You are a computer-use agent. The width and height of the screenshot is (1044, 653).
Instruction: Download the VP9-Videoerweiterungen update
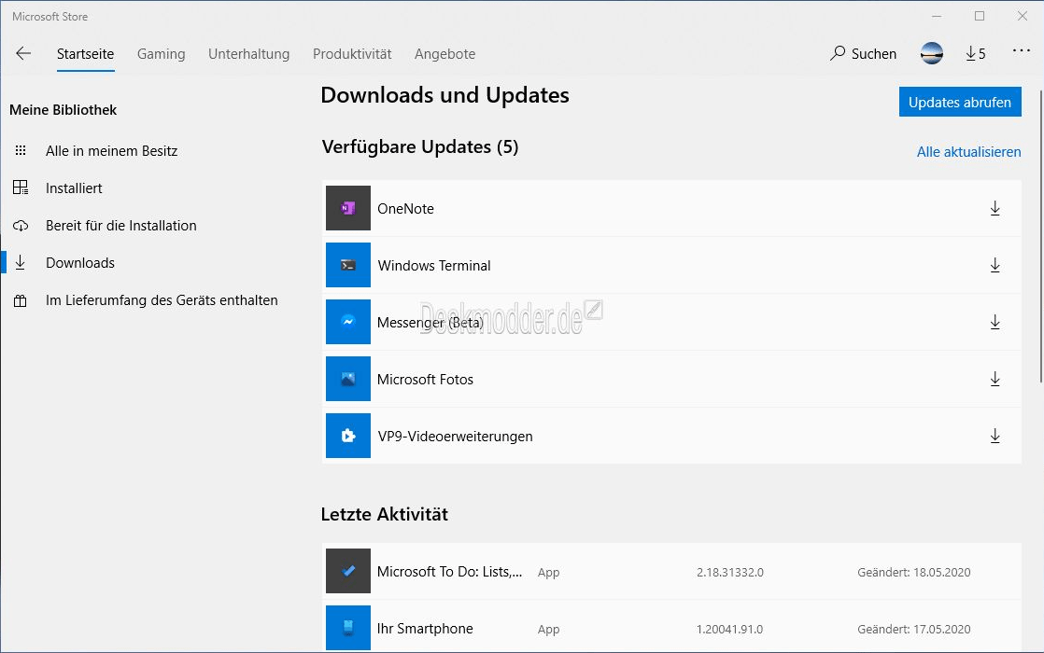(x=995, y=436)
